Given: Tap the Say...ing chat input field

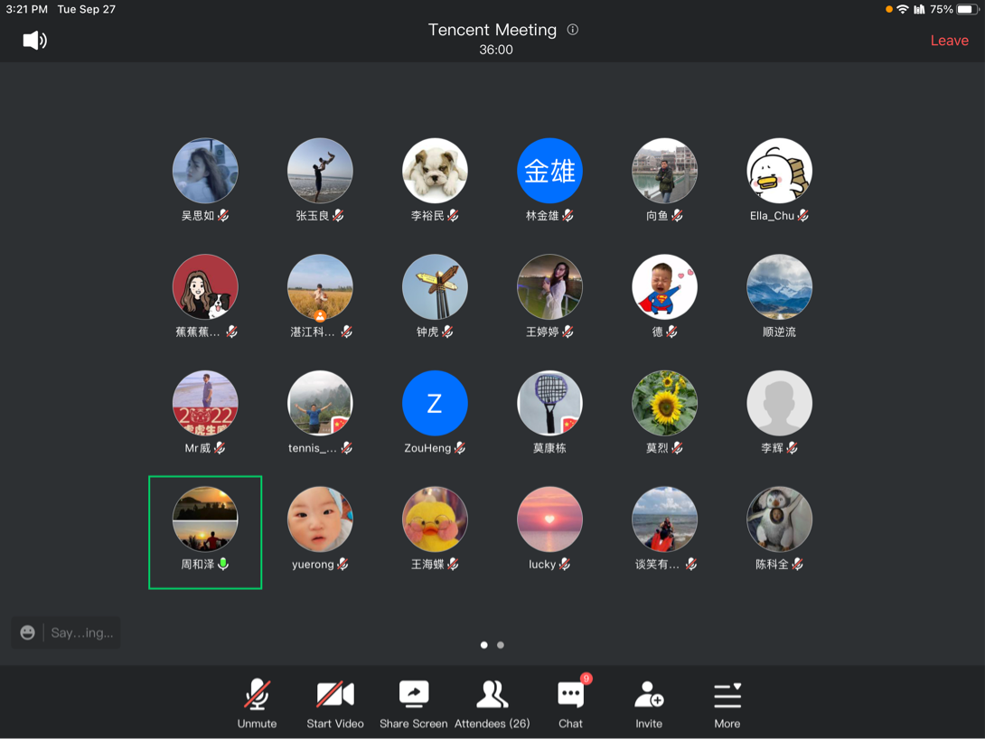Looking at the screenshot, I should [x=81, y=633].
